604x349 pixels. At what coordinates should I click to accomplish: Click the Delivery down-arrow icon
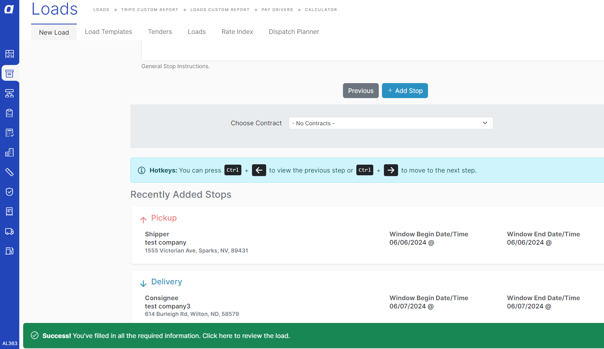[143, 283]
